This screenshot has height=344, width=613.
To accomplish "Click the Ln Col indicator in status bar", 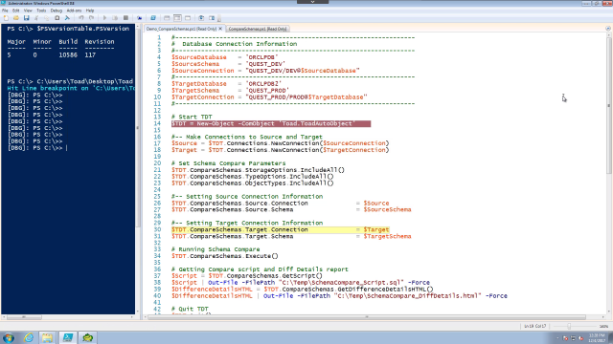I will (534, 326).
